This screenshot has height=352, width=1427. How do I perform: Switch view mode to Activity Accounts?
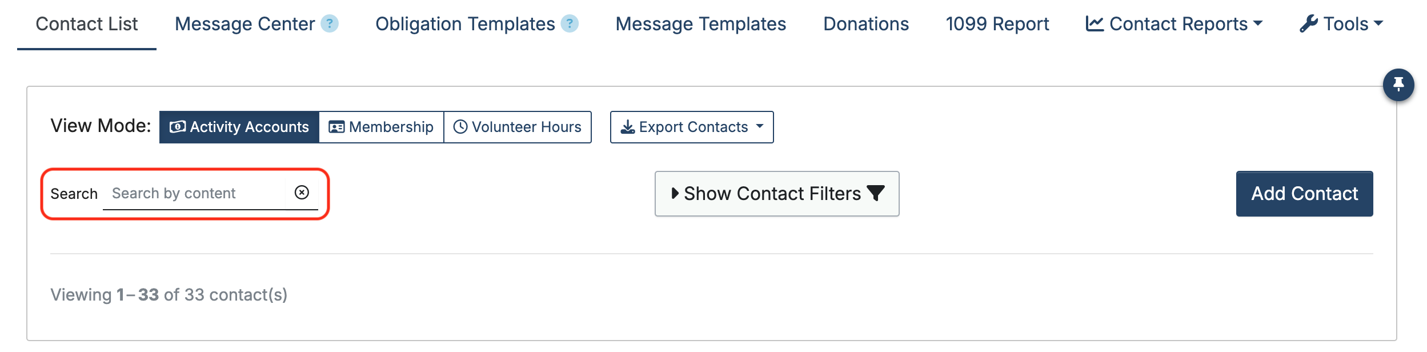(x=239, y=127)
